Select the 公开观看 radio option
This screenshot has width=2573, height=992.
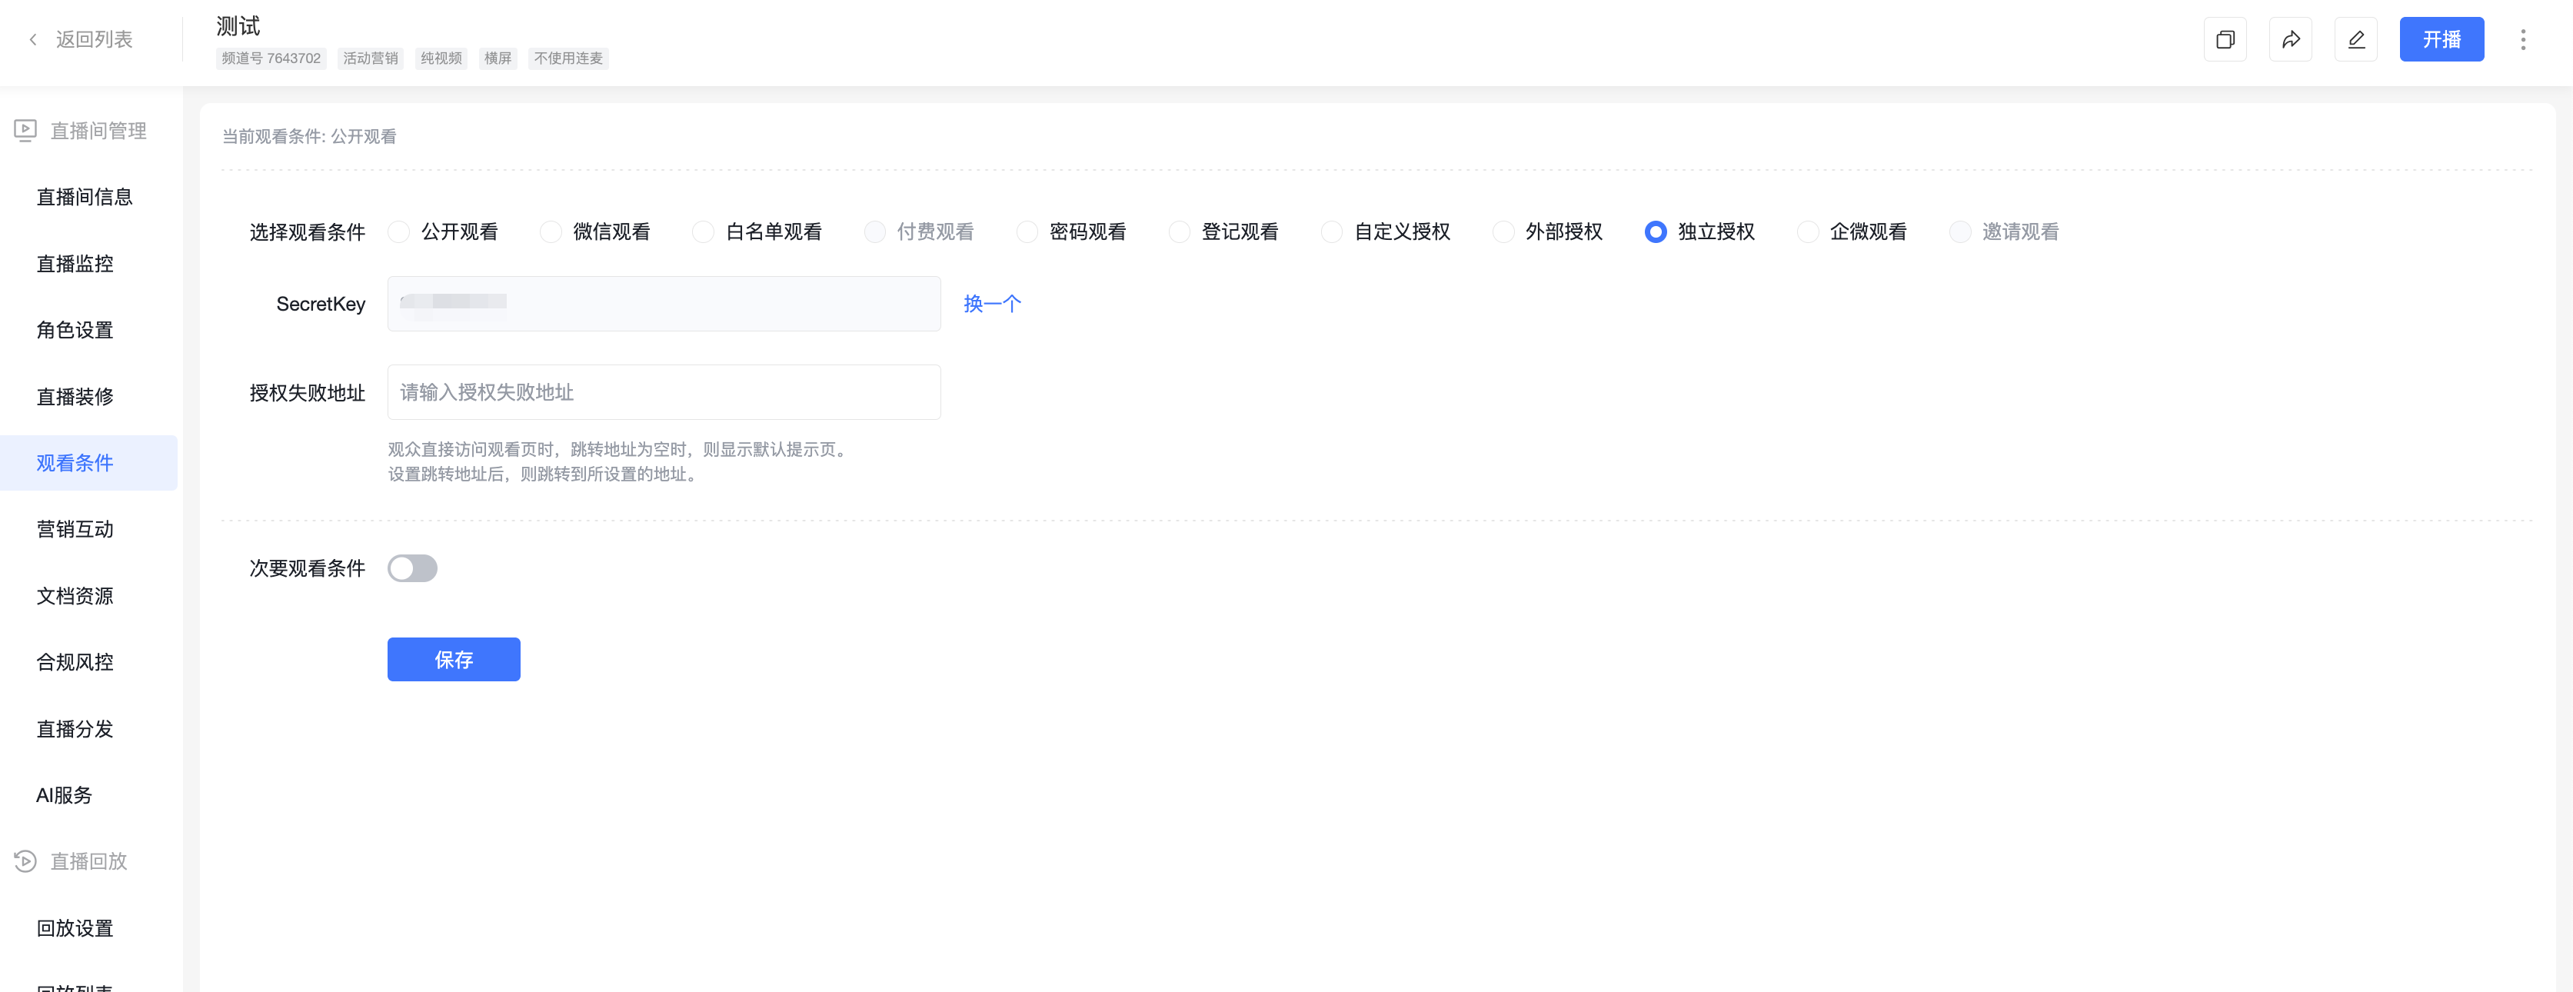[398, 231]
